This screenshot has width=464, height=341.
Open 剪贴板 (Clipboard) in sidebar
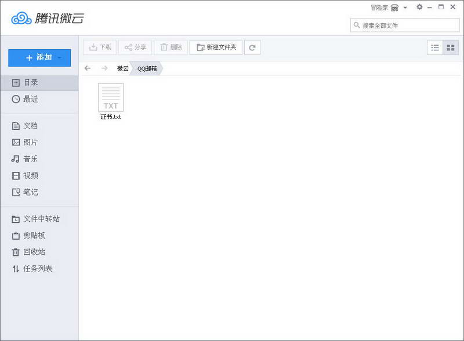point(34,236)
